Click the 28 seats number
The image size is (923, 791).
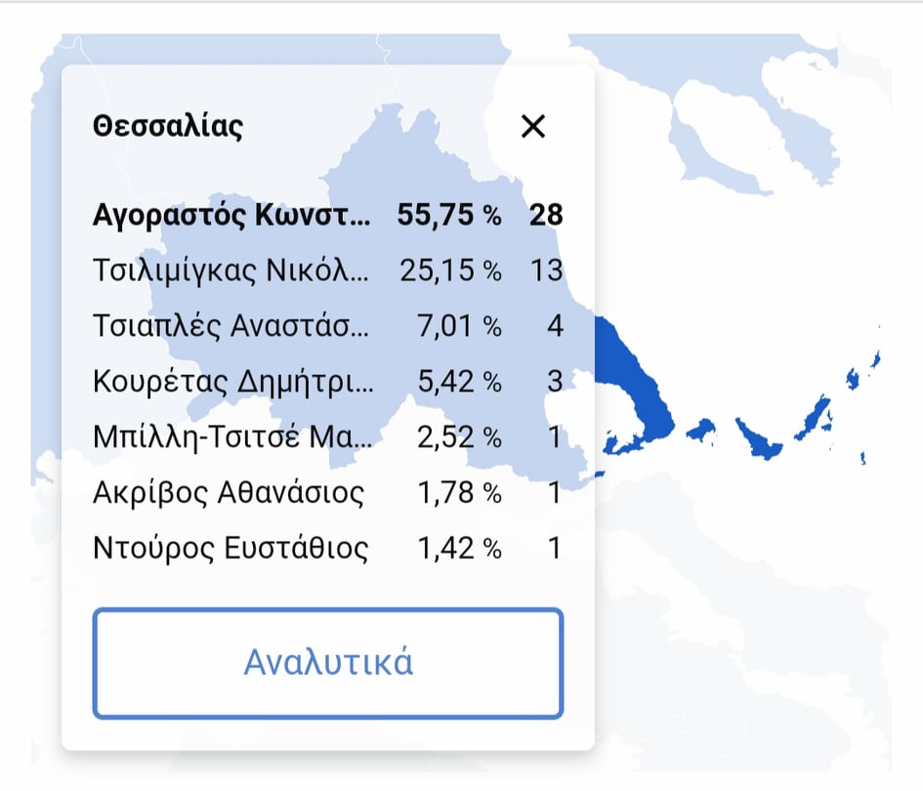pos(546,215)
